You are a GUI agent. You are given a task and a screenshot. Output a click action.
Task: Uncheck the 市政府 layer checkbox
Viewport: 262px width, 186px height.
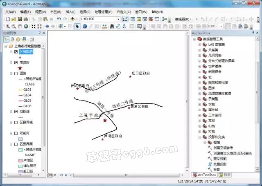pos(16,63)
